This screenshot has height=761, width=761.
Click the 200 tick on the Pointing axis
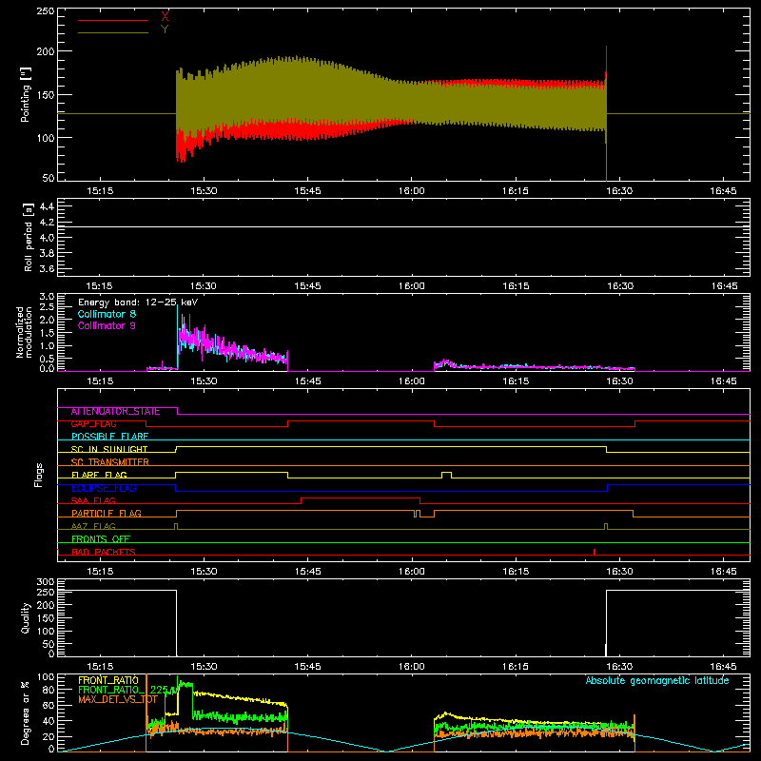point(45,51)
